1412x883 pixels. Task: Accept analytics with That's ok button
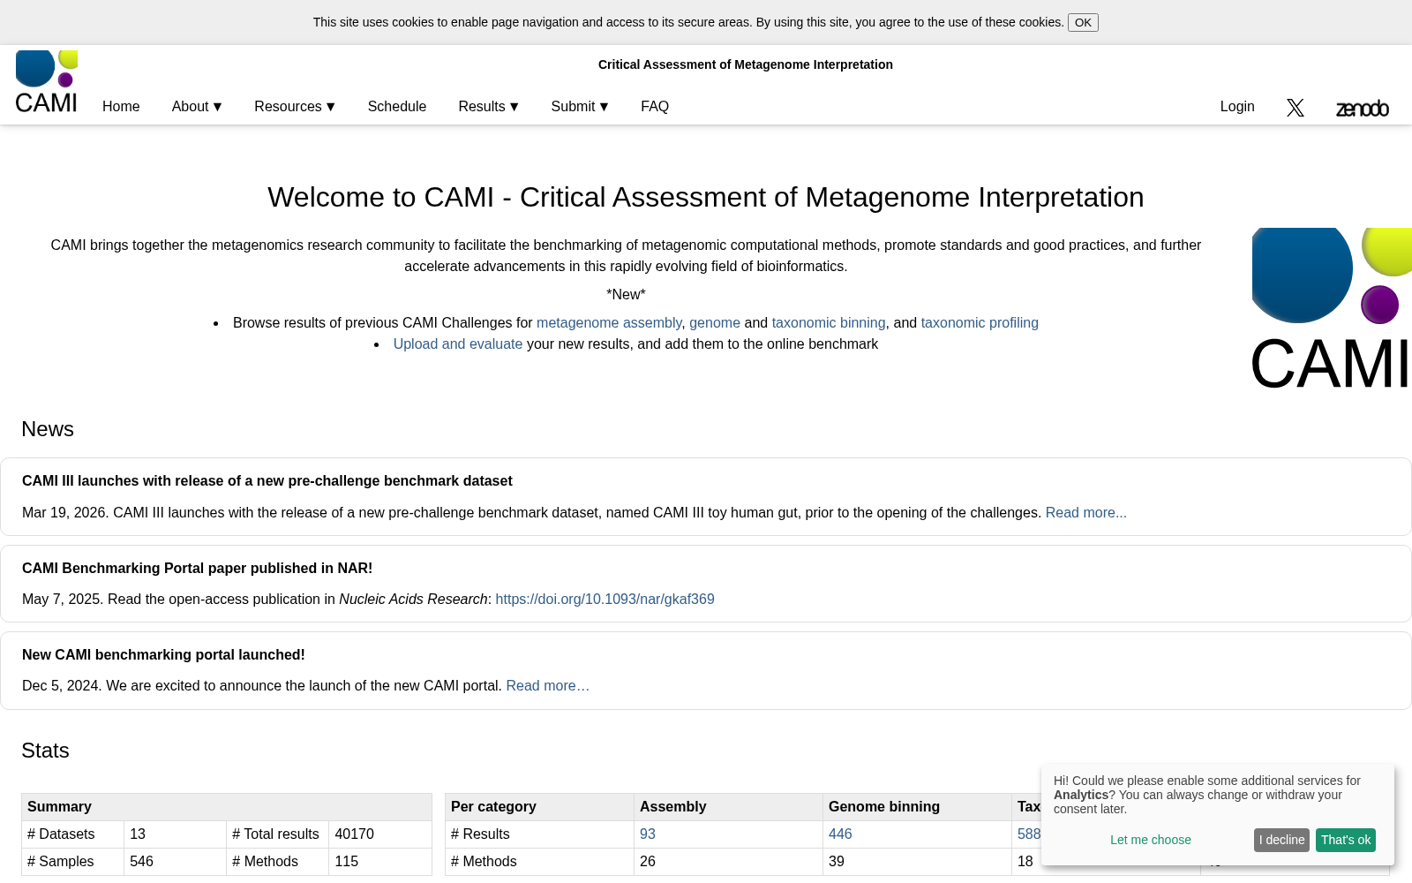point(1346,840)
